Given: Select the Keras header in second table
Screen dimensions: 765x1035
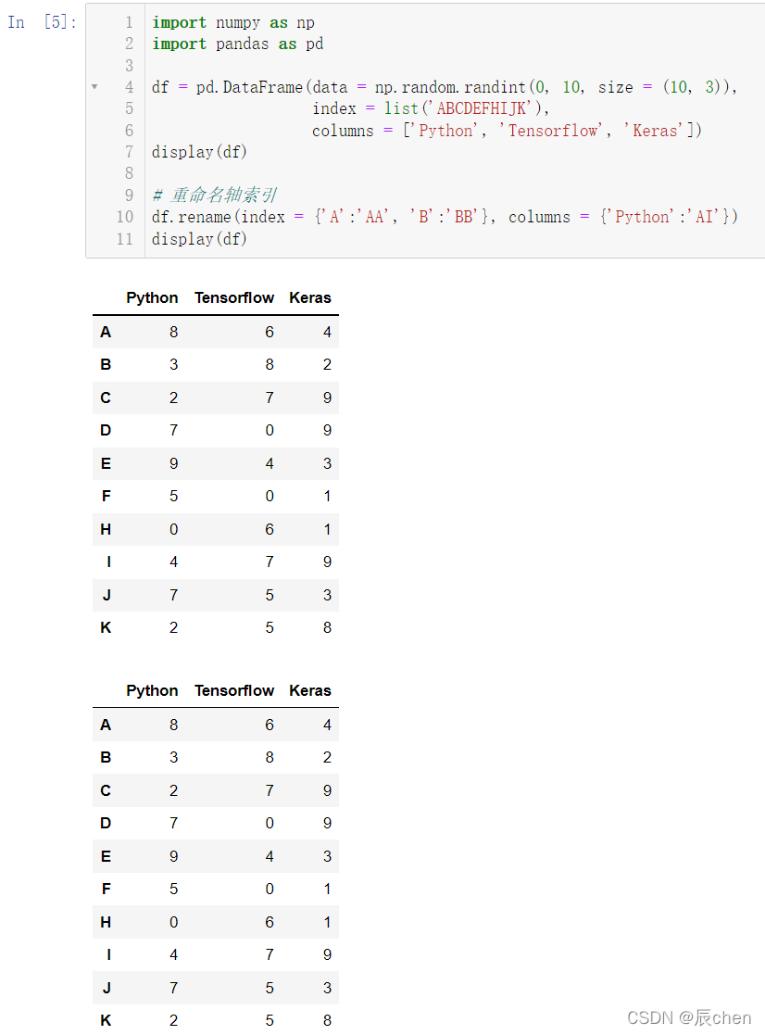Looking at the screenshot, I should pos(310,690).
